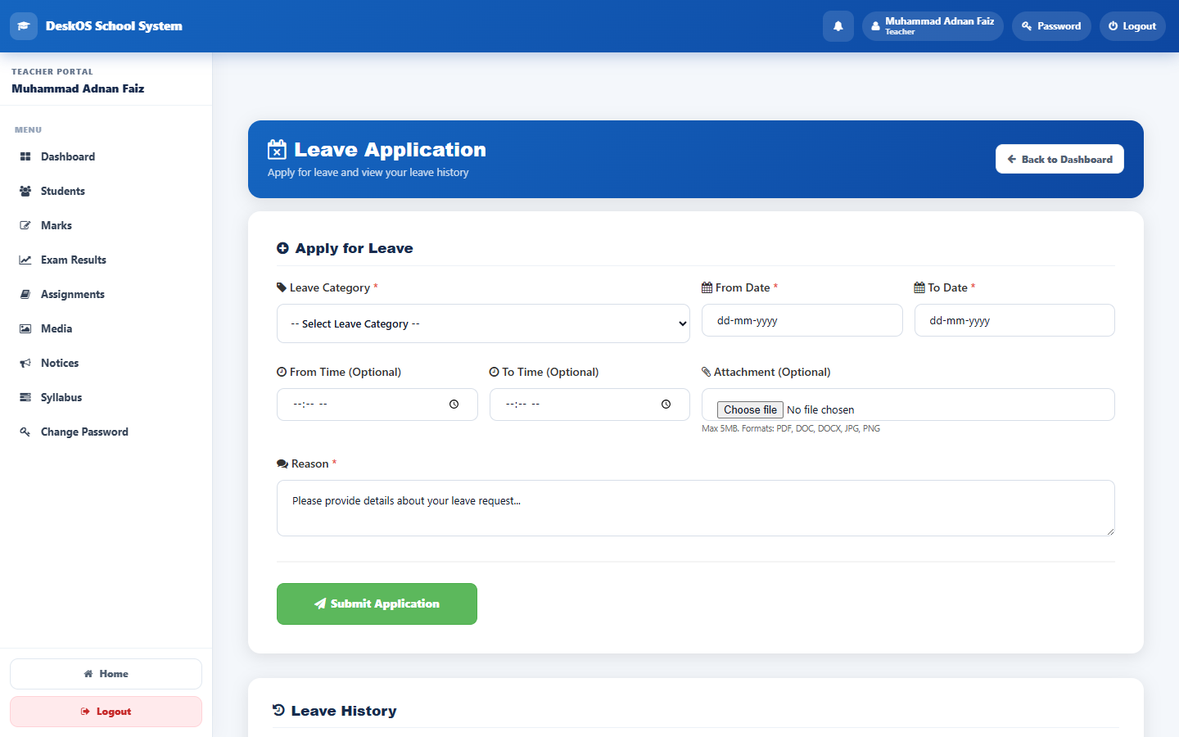Screen dimensions: 1179x737
Task: Click the paperclip icon beside Attachment label
Action: point(707,372)
